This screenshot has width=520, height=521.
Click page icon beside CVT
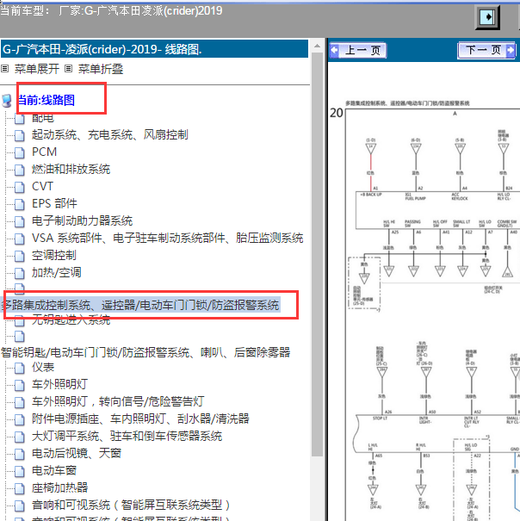[20, 187]
